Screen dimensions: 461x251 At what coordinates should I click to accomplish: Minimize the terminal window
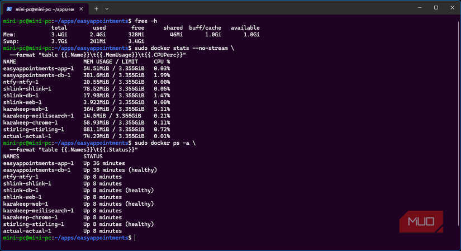(420, 8)
